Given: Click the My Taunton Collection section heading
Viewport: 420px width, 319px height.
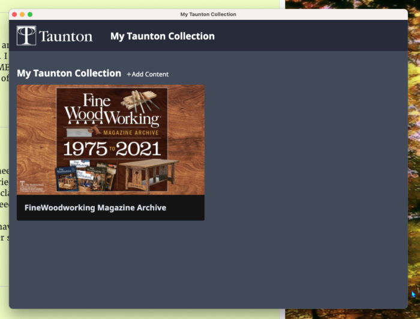Looking at the screenshot, I should coord(69,73).
